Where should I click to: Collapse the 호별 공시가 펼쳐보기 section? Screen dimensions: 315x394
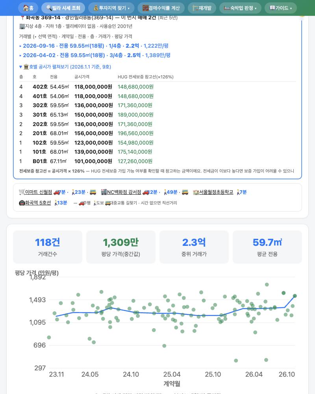[x=65, y=67]
